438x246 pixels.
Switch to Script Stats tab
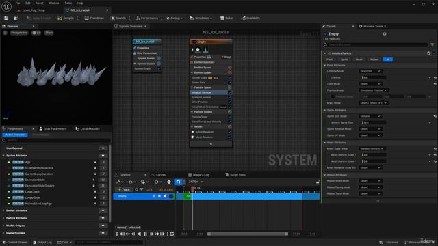(235, 175)
